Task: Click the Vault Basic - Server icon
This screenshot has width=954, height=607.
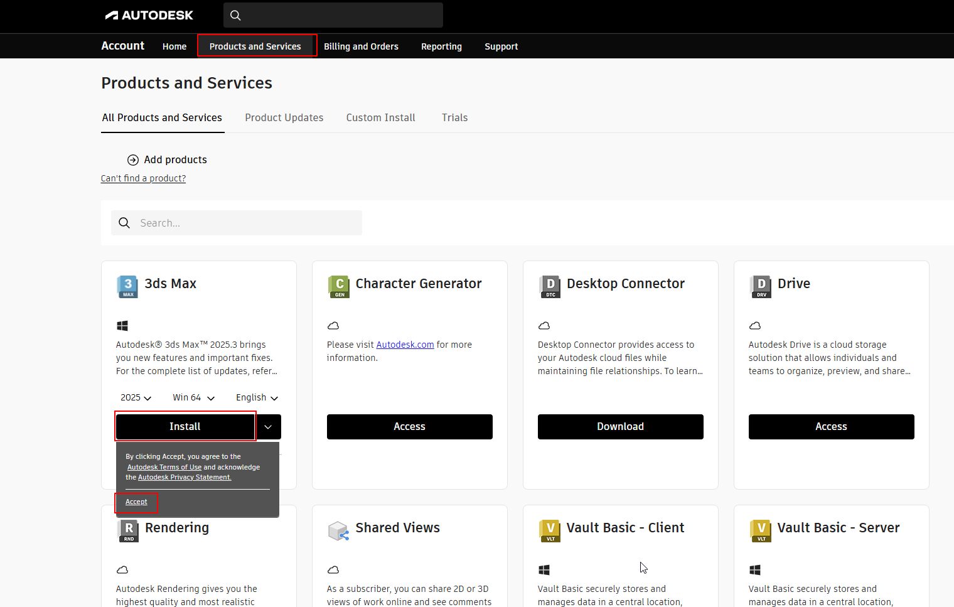Action: 761,530
